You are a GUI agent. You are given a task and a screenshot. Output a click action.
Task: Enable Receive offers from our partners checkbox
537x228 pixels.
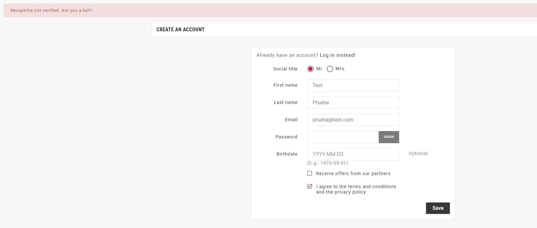[310, 173]
